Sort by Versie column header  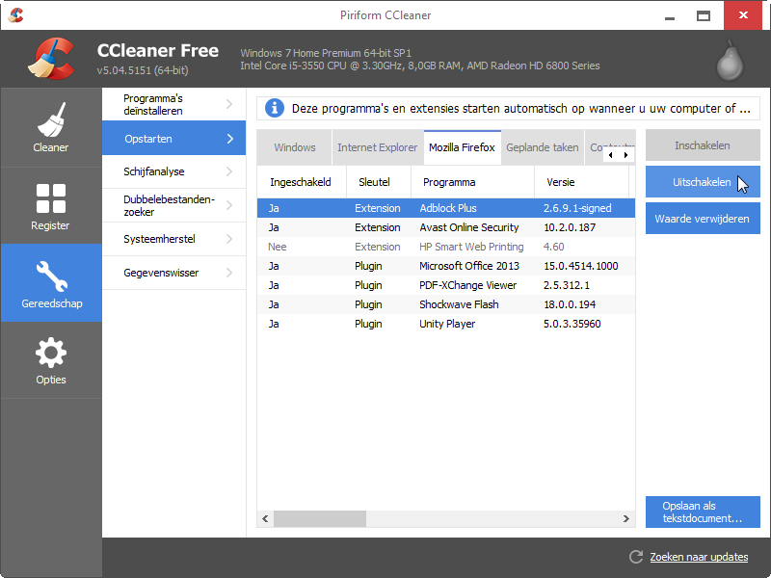(581, 182)
